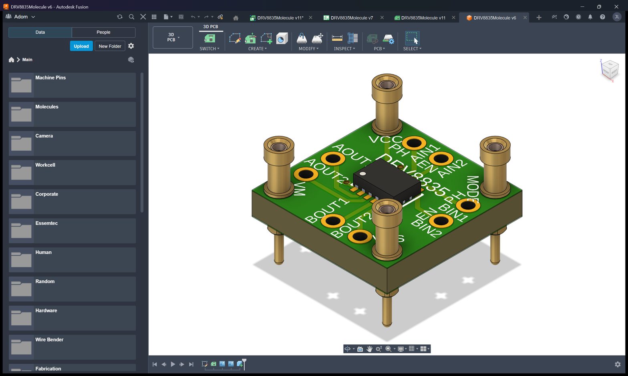Open a new design tab with plus
Image resolution: width=628 pixels, height=376 pixels.
tap(539, 18)
